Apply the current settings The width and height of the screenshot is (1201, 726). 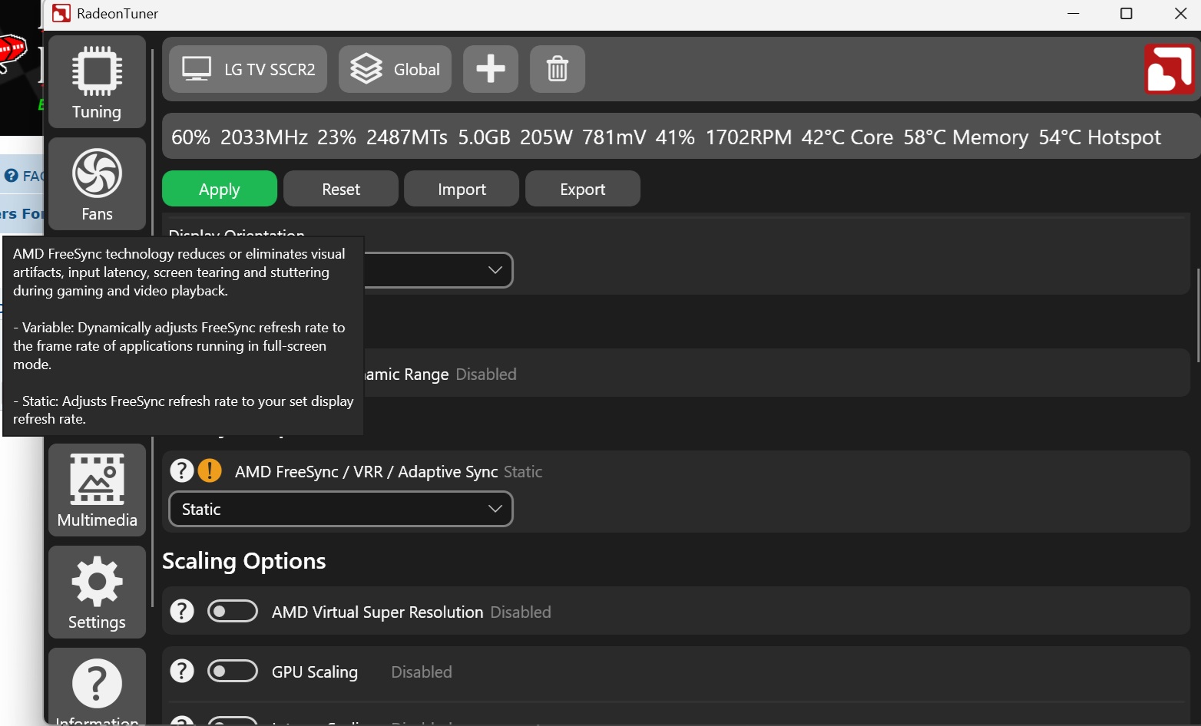coord(220,189)
